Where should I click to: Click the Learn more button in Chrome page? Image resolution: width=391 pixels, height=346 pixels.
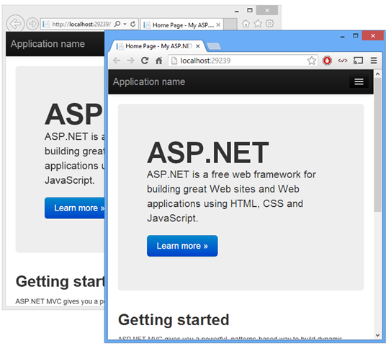(182, 246)
